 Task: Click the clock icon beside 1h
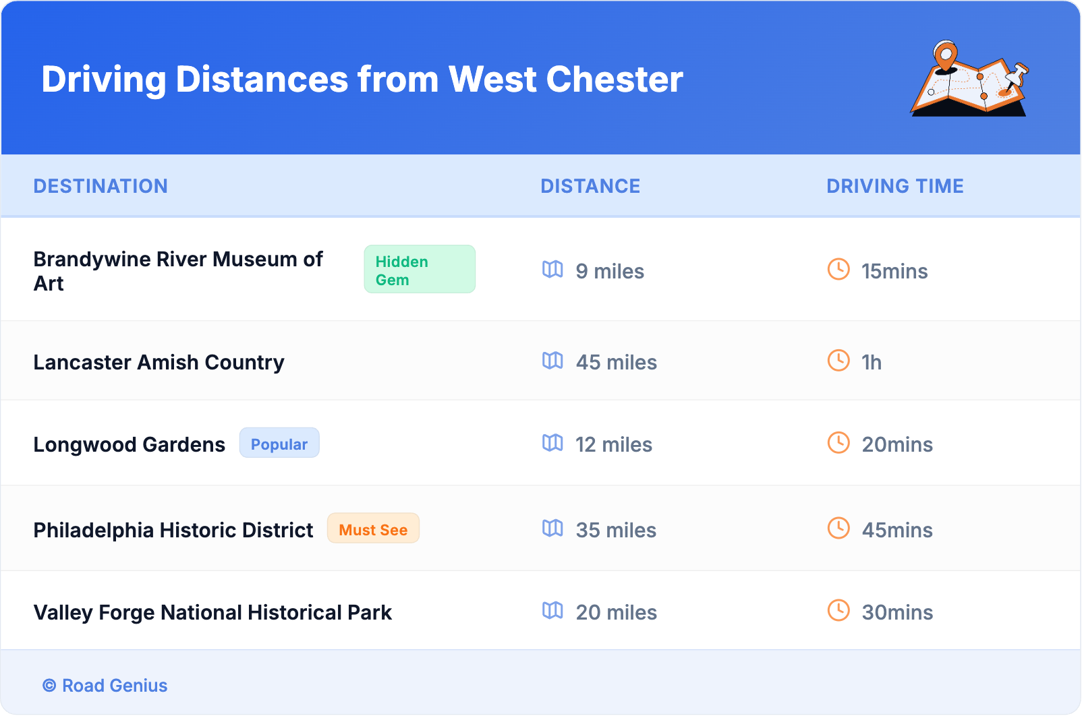click(x=838, y=361)
